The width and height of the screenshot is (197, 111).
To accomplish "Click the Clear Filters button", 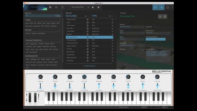I will tap(57, 16).
